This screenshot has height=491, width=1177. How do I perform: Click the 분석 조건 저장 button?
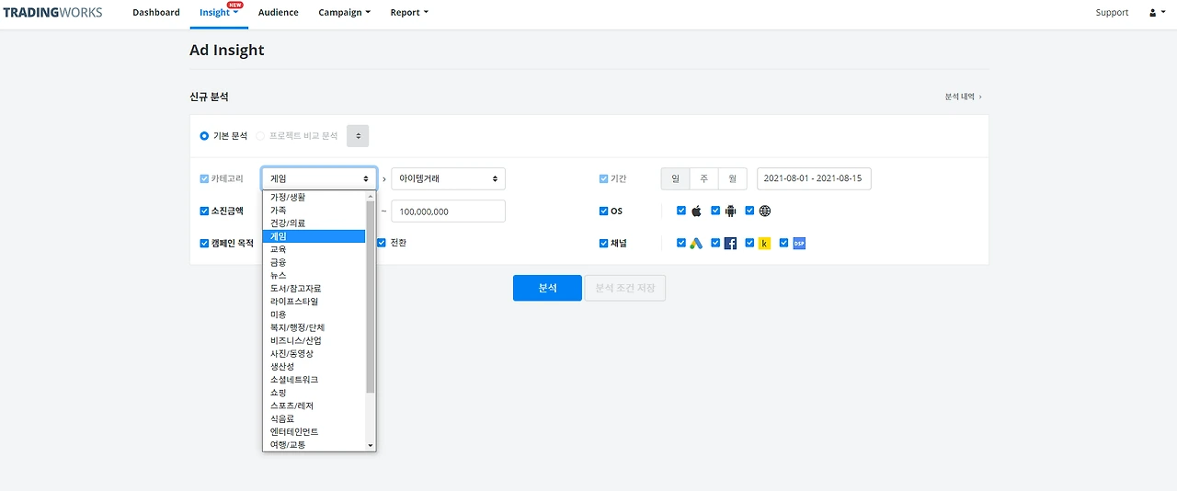click(x=625, y=288)
